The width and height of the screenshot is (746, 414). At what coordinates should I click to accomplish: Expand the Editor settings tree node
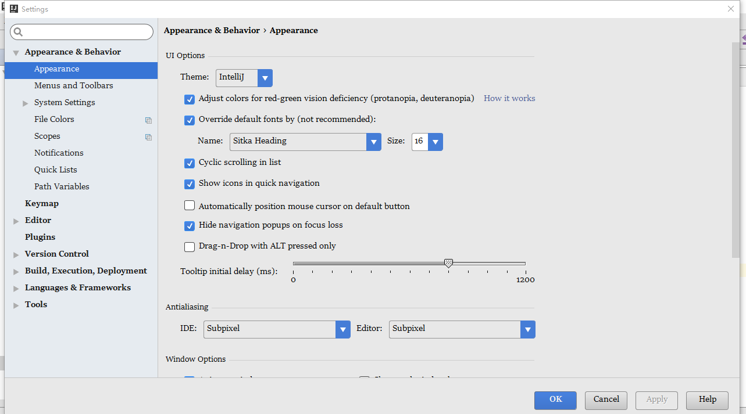[16, 221]
